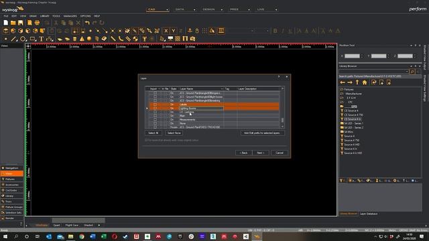
Task: Click the Library Browser home icon
Action: [365, 82]
